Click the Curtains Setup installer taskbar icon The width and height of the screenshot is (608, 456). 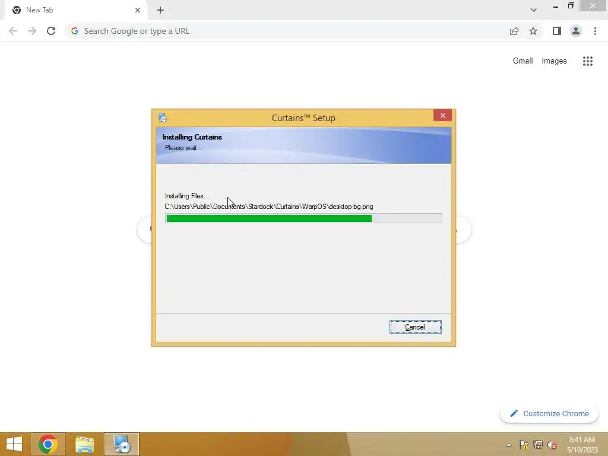tap(122, 444)
